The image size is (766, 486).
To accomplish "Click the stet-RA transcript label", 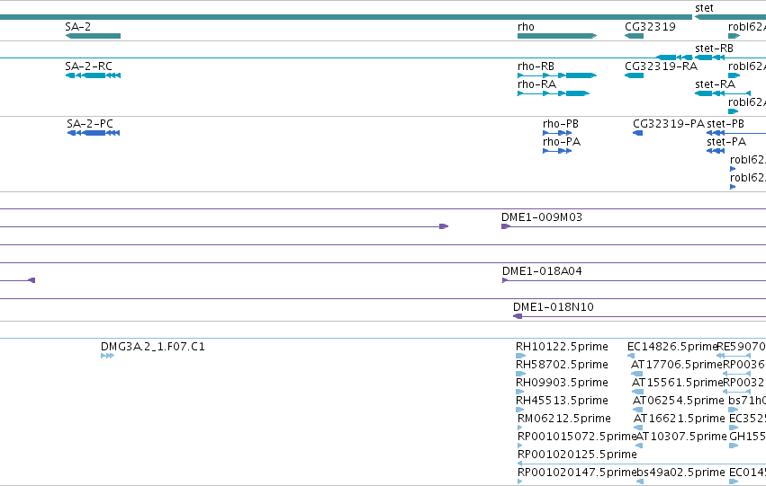I will click(x=716, y=84).
